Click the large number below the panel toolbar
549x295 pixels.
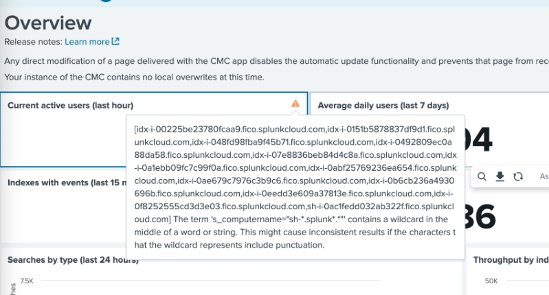[x=482, y=216]
